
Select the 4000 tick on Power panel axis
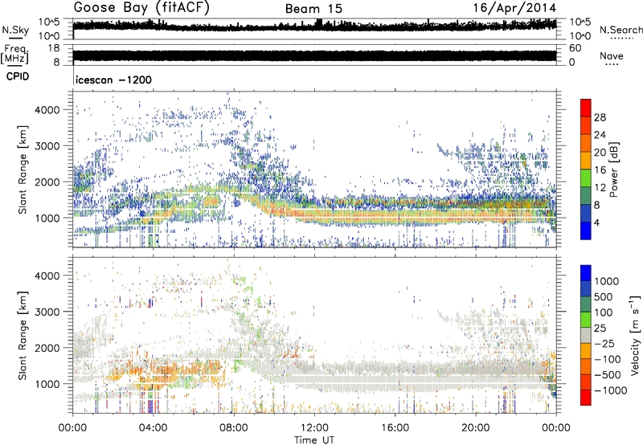[x=47, y=110]
